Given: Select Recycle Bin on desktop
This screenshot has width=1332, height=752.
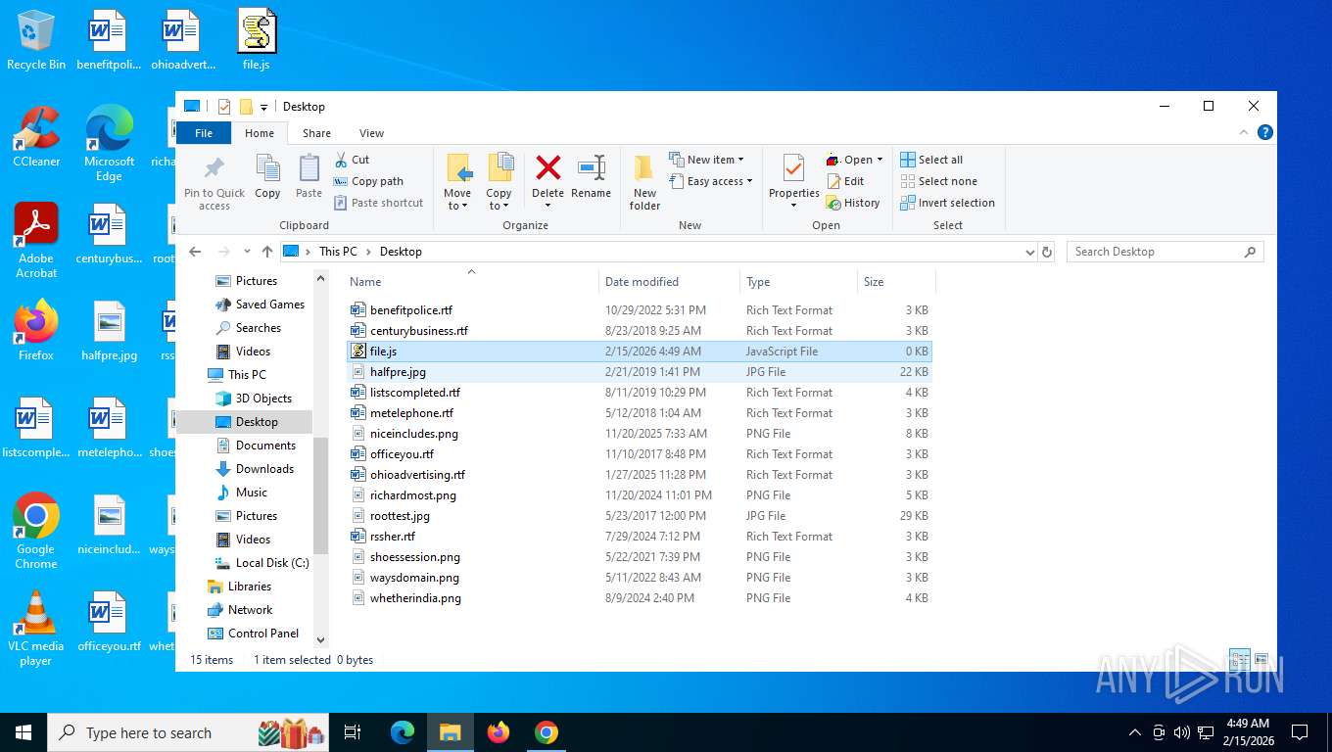Looking at the screenshot, I should click(36, 40).
